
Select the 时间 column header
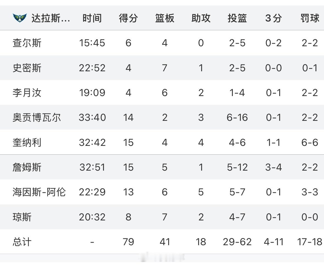pos(92,18)
